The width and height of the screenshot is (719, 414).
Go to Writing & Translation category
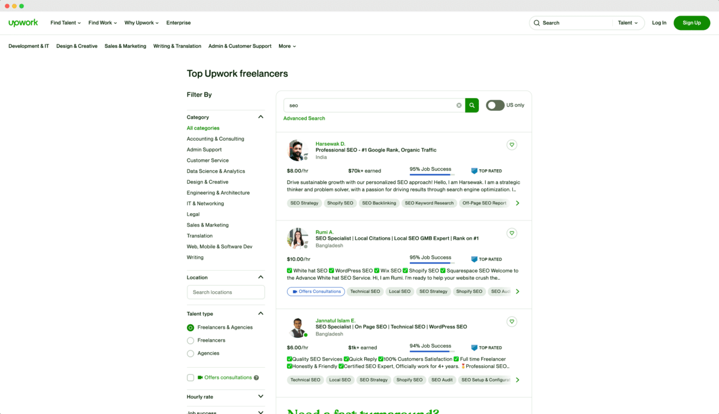(177, 46)
